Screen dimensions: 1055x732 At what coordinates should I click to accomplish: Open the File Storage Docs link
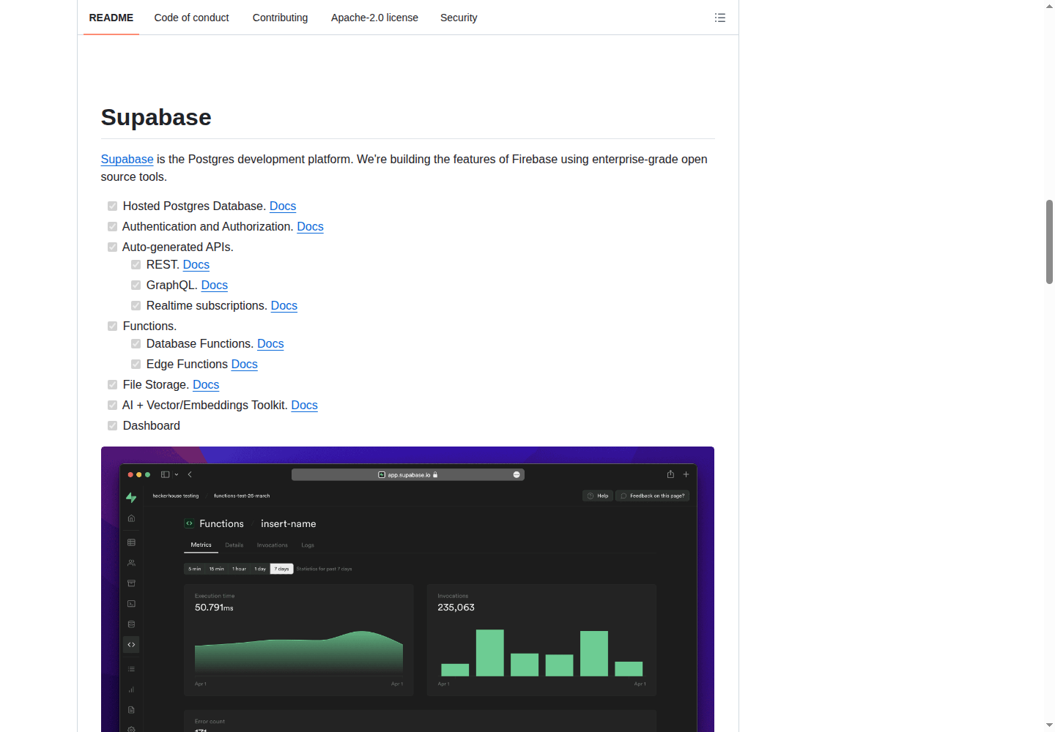(x=206, y=385)
